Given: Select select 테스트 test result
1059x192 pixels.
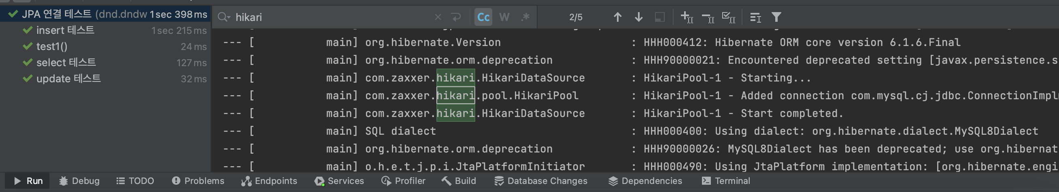Looking at the screenshot, I should [106, 62].
